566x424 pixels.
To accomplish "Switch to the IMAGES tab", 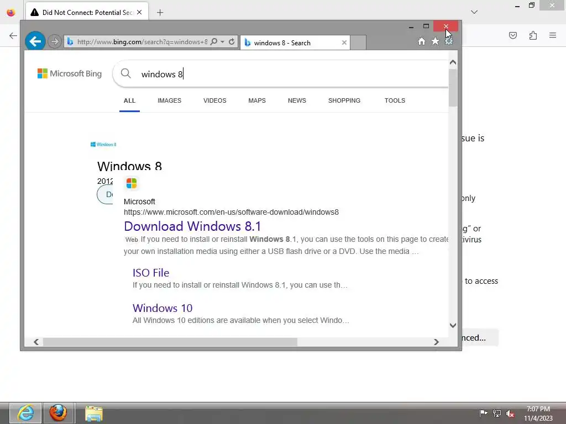I will click(169, 100).
